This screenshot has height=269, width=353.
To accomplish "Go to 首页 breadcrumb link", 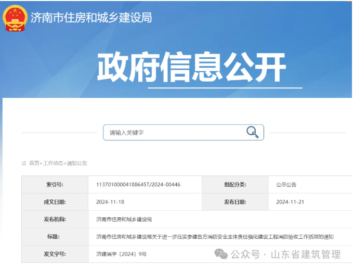I will tap(34, 163).
